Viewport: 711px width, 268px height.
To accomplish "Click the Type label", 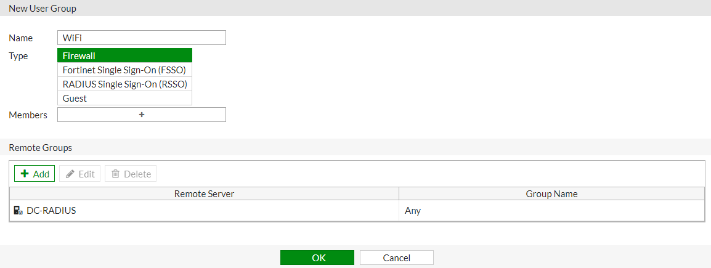I will click(x=18, y=55).
